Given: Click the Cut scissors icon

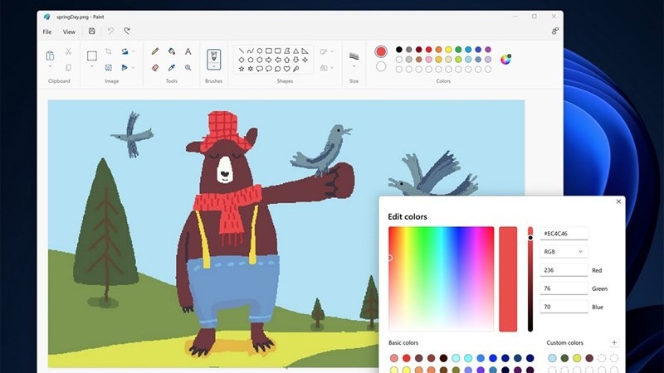Looking at the screenshot, I should tap(68, 51).
